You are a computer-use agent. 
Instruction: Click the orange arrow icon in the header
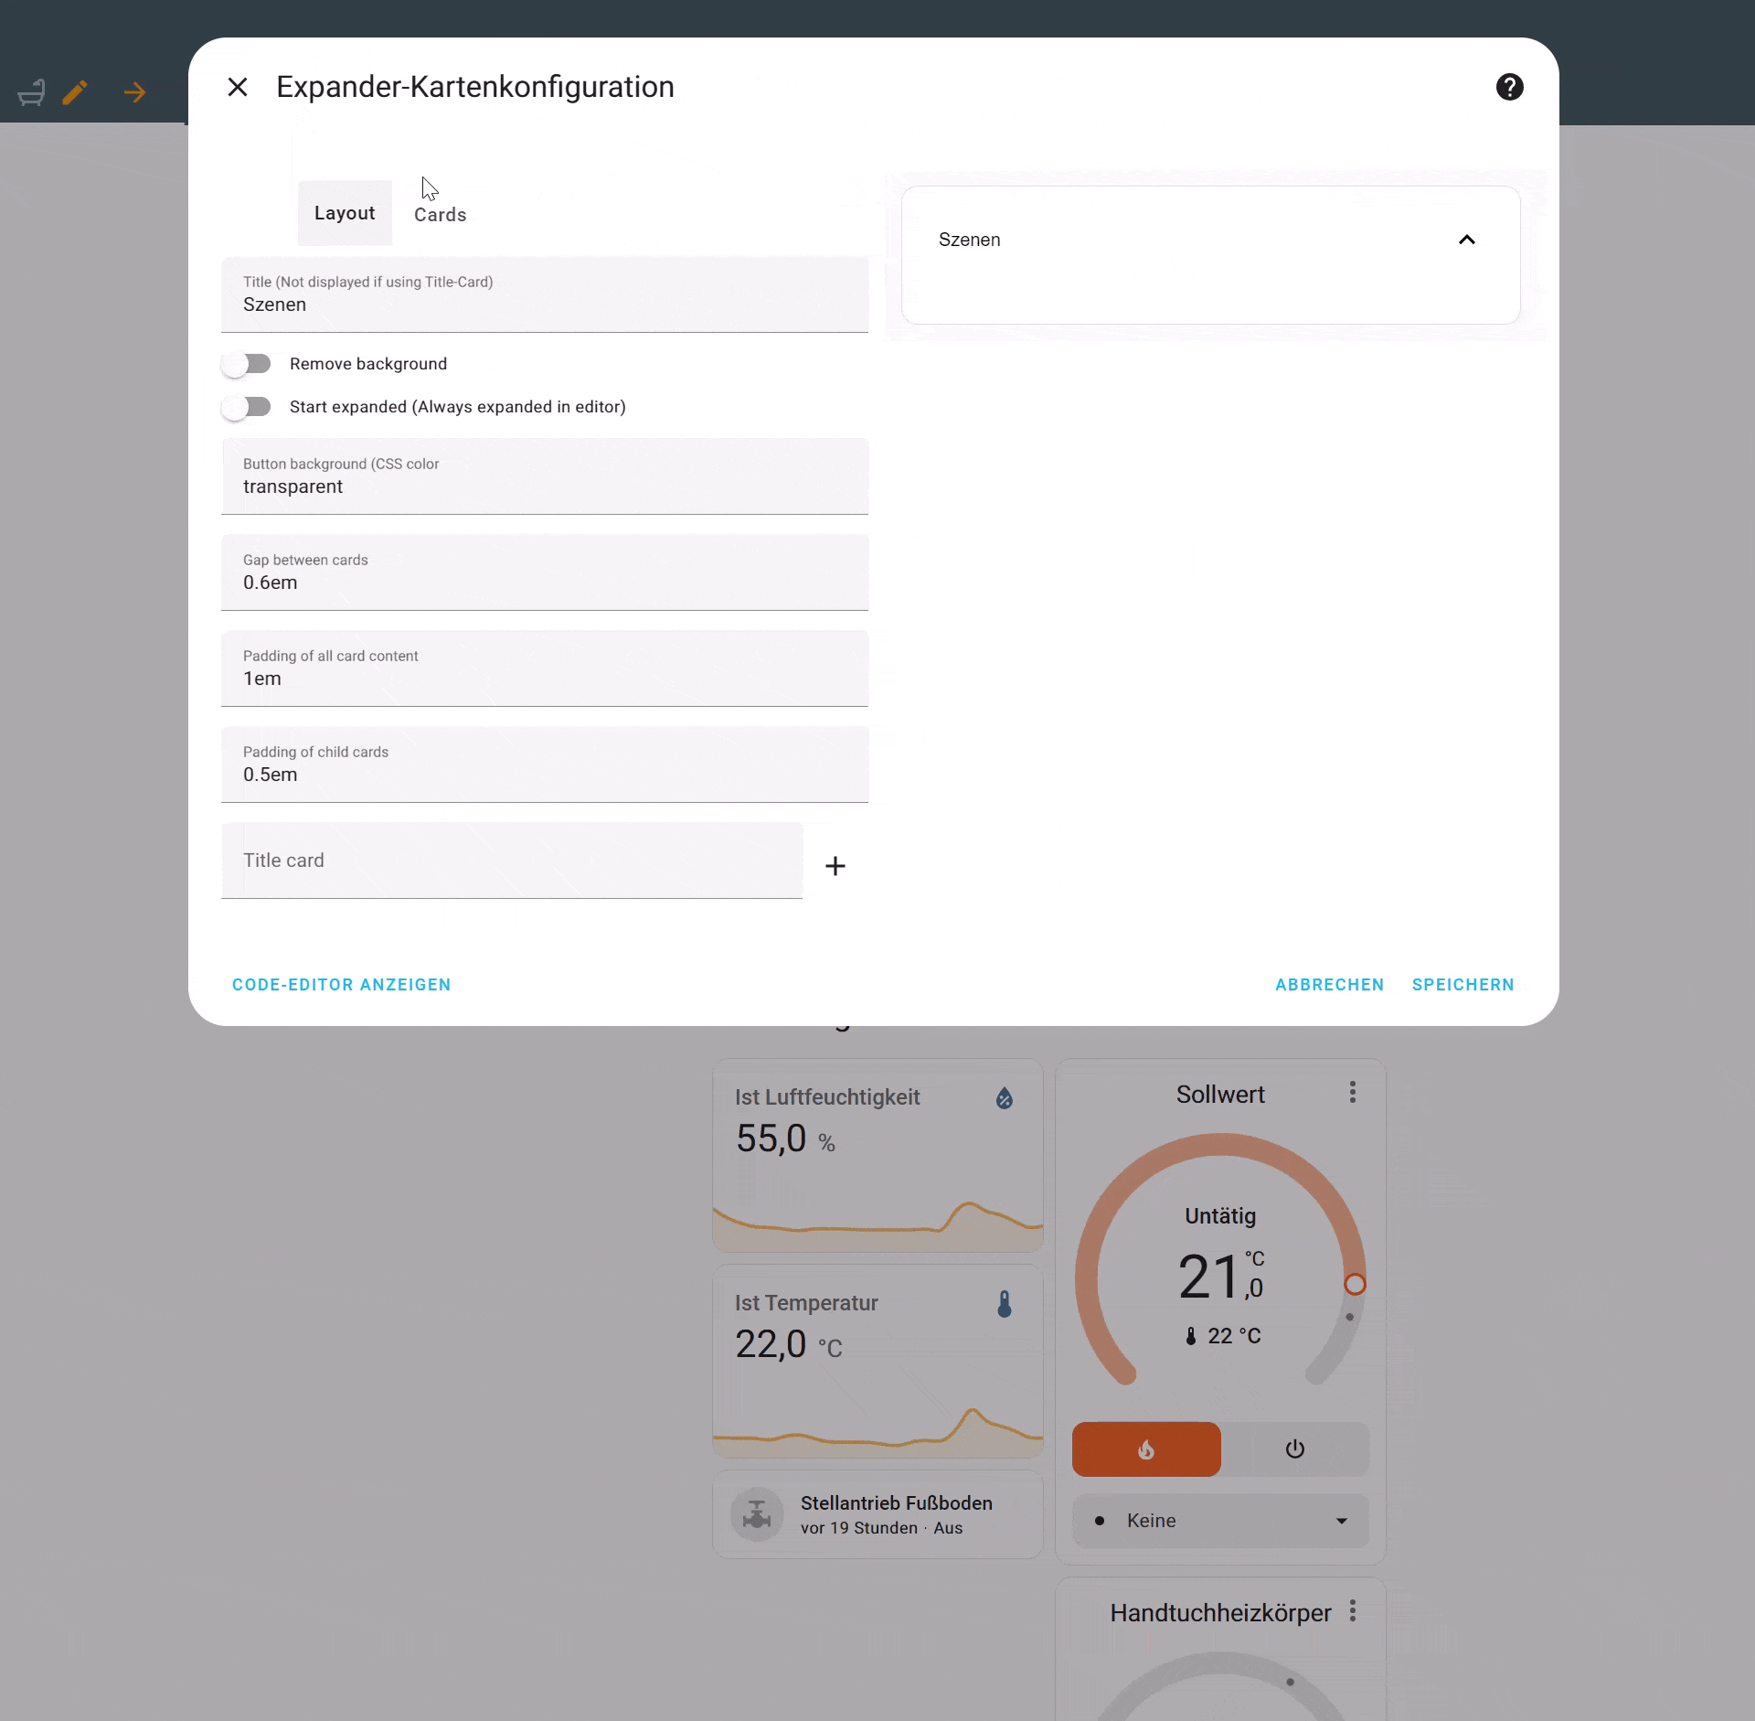pyautogui.click(x=134, y=91)
